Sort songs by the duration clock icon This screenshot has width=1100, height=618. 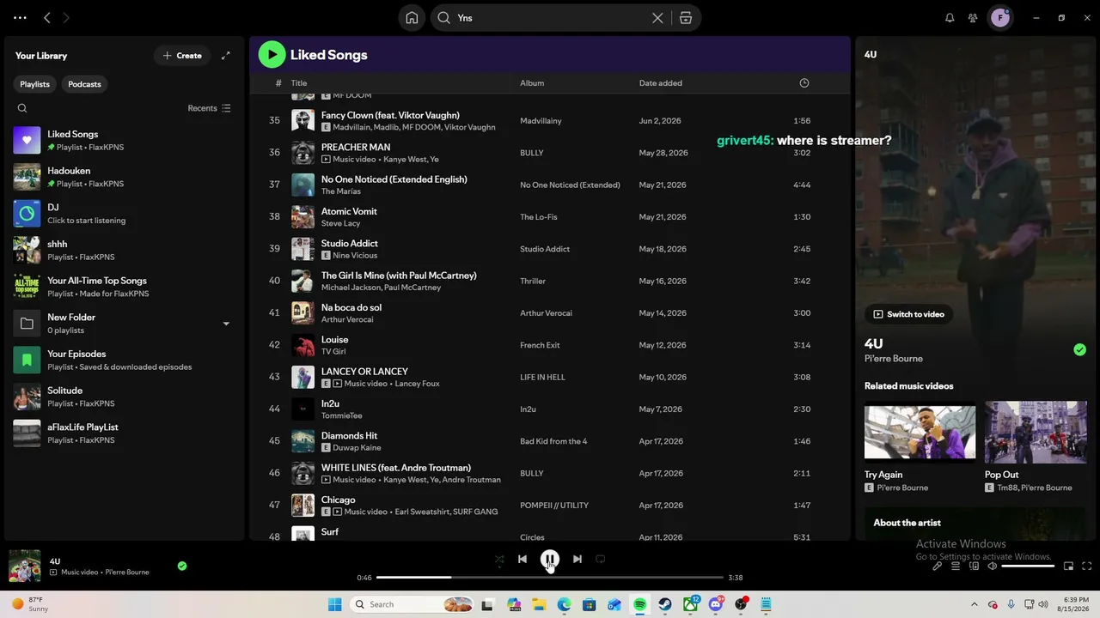[x=804, y=83]
